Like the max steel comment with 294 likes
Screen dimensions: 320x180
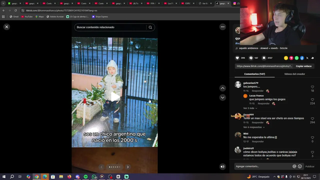click(x=312, y=119)
